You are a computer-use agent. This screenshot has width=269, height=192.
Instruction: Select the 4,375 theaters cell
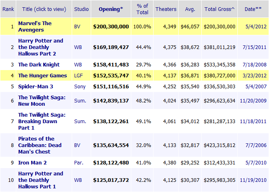169,47
